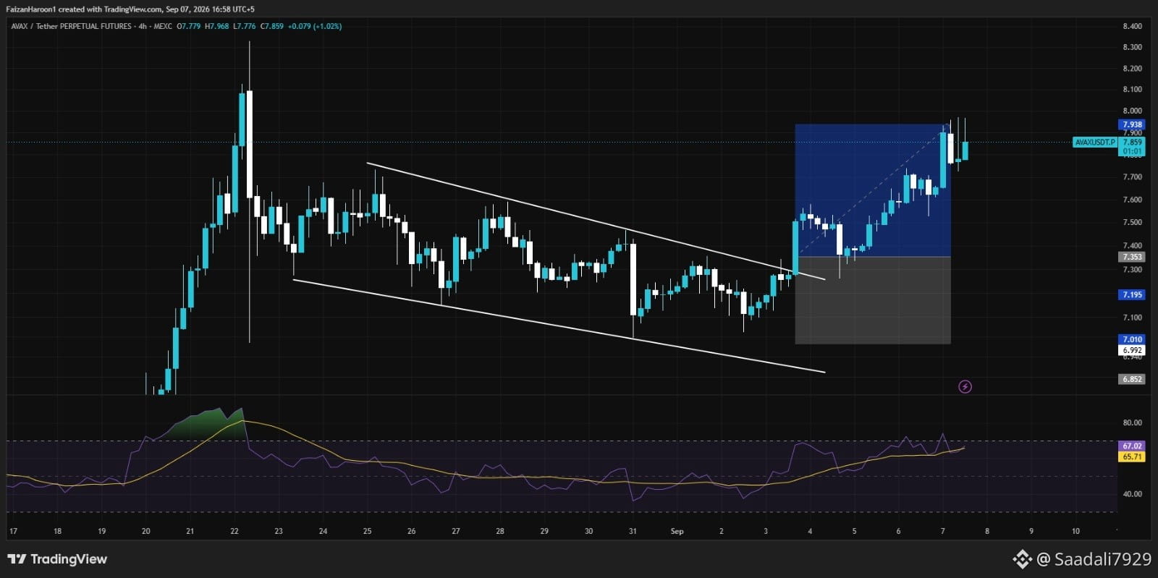
Task: Click the Binance diamond logo in watermark
Action: [1022, 559]
